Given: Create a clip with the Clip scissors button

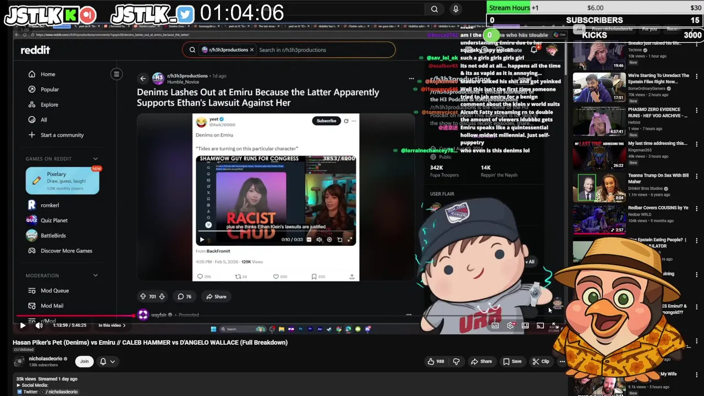Looking at the screenshot, I should click(x=541, y=361).
